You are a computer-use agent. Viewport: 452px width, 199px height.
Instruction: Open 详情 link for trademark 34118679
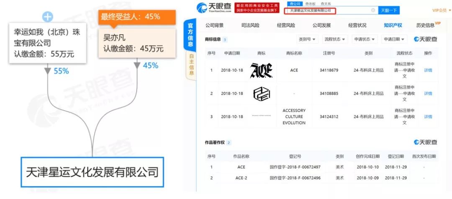(428, 70)
